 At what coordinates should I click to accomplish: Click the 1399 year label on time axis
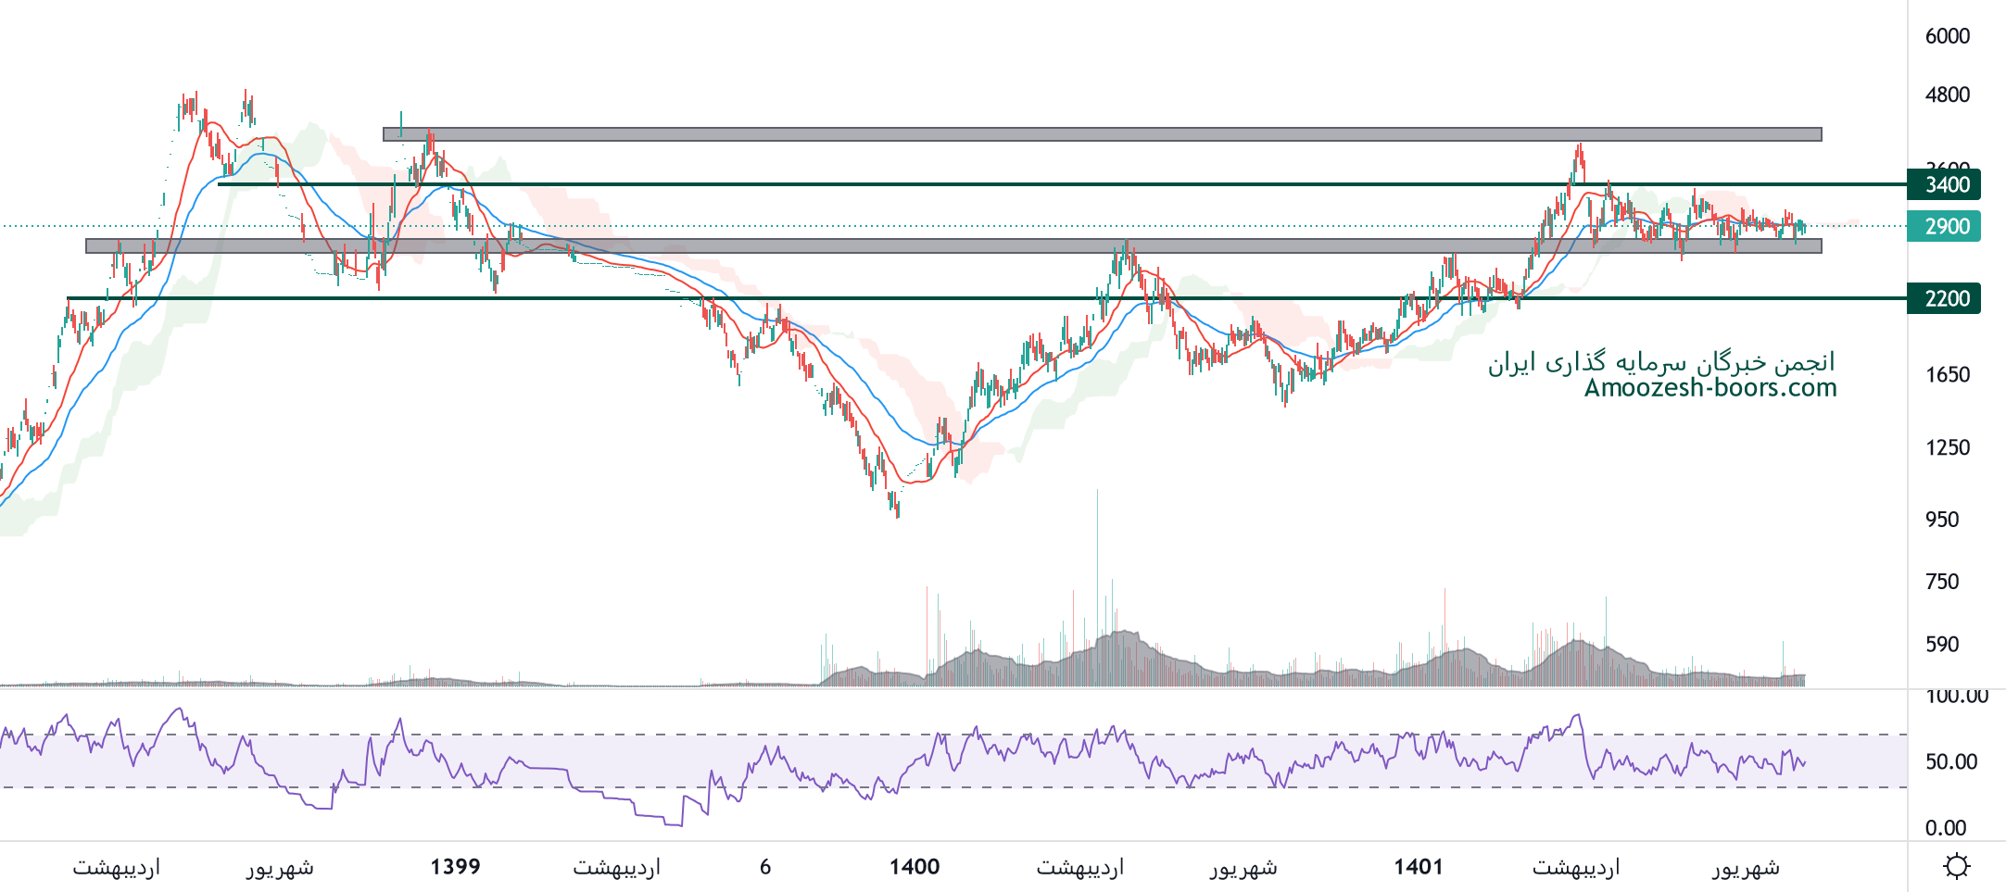(455, 867)
